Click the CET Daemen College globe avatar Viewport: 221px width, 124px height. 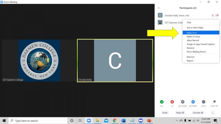[x=160, y=22]
